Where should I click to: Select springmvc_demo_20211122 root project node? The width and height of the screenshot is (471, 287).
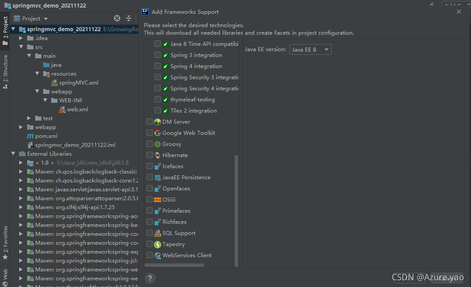pyautogui.click(x=74, y=29)
